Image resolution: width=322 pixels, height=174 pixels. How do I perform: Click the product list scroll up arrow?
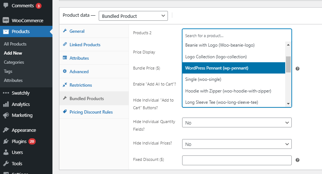[x=288, y=44]
